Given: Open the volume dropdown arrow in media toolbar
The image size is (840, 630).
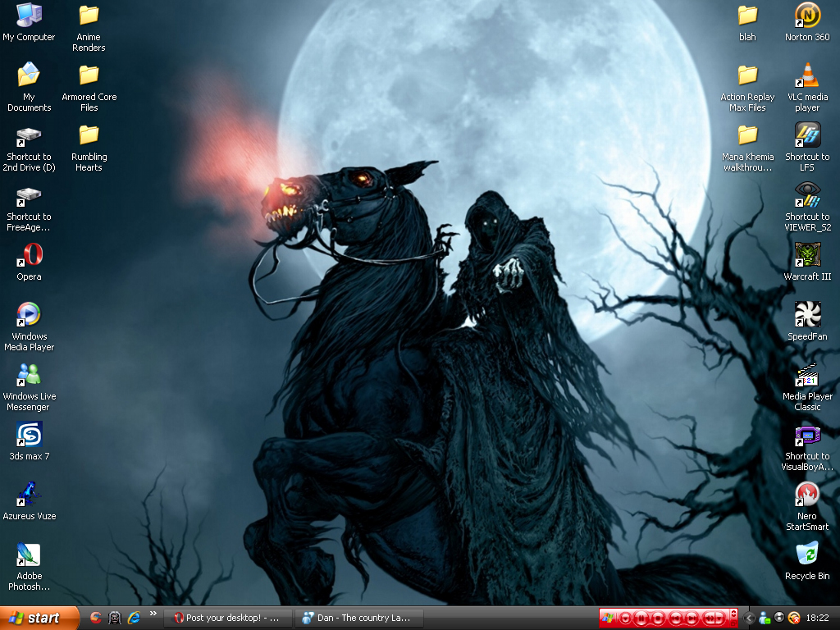Looking at the screenshot, I should click(x=719, y=619).
